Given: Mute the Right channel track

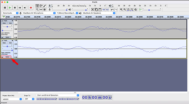Looking at the screenshot, I should point(4,43).
